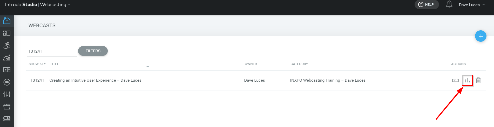494x127 pixels.
Task: Click category INXPO Webcasting Training cell
Action: [x=328, y=80]
